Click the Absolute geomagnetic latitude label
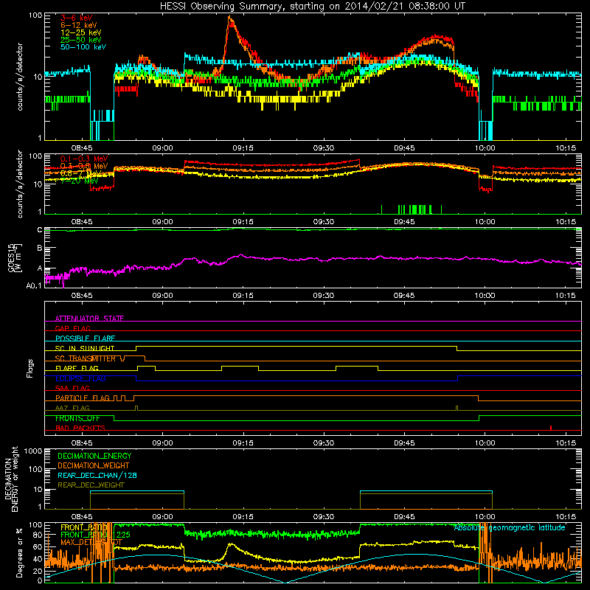This screenshot has width=590, height=590. 510,528
